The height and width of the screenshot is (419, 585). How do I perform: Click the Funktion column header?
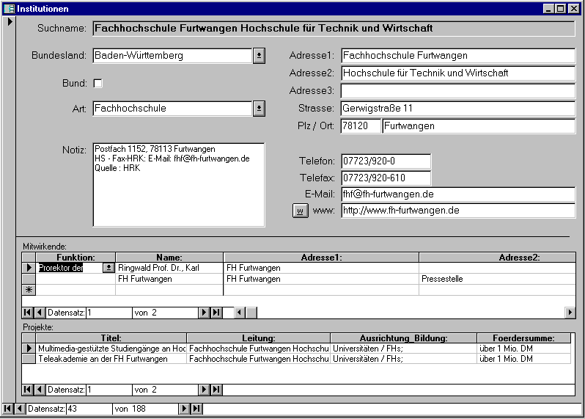pyautogui.click(x=76, y=258)
